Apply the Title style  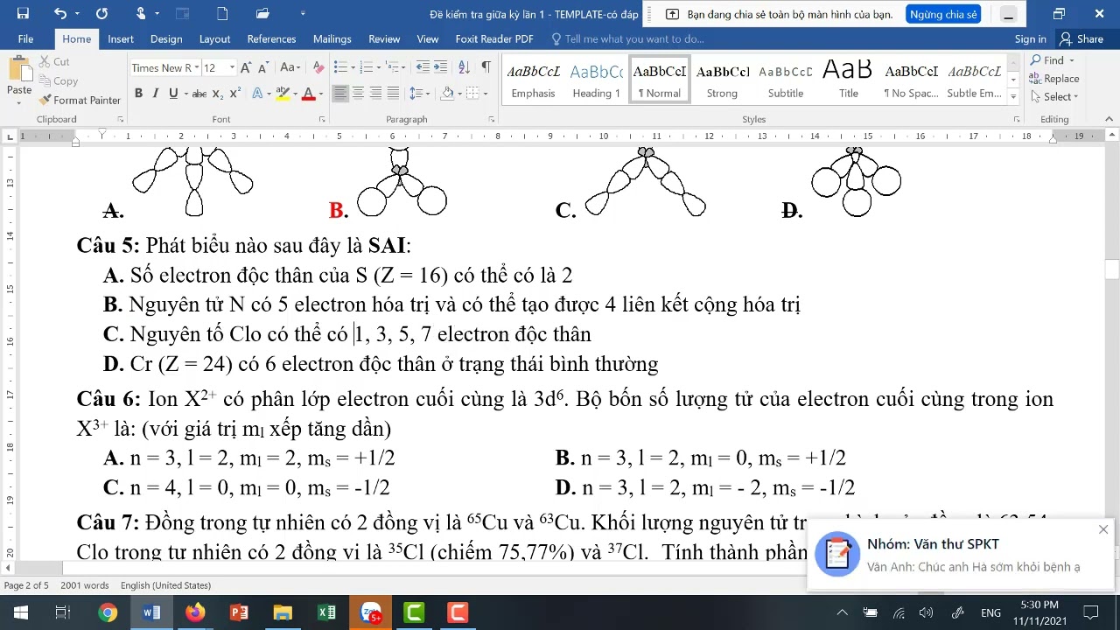pos(848,80)
